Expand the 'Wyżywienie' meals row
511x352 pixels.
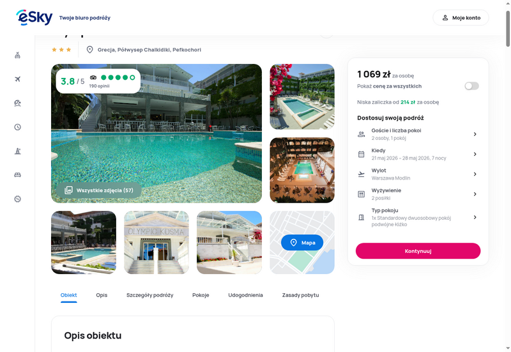[x=418, y=194]
